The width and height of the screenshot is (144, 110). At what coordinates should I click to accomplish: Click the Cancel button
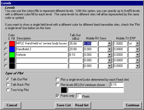pos(12,105)
